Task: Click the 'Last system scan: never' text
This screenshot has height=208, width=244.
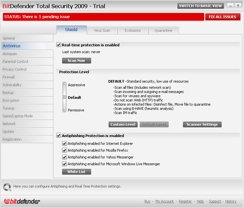Action: (x=81, y=52)
